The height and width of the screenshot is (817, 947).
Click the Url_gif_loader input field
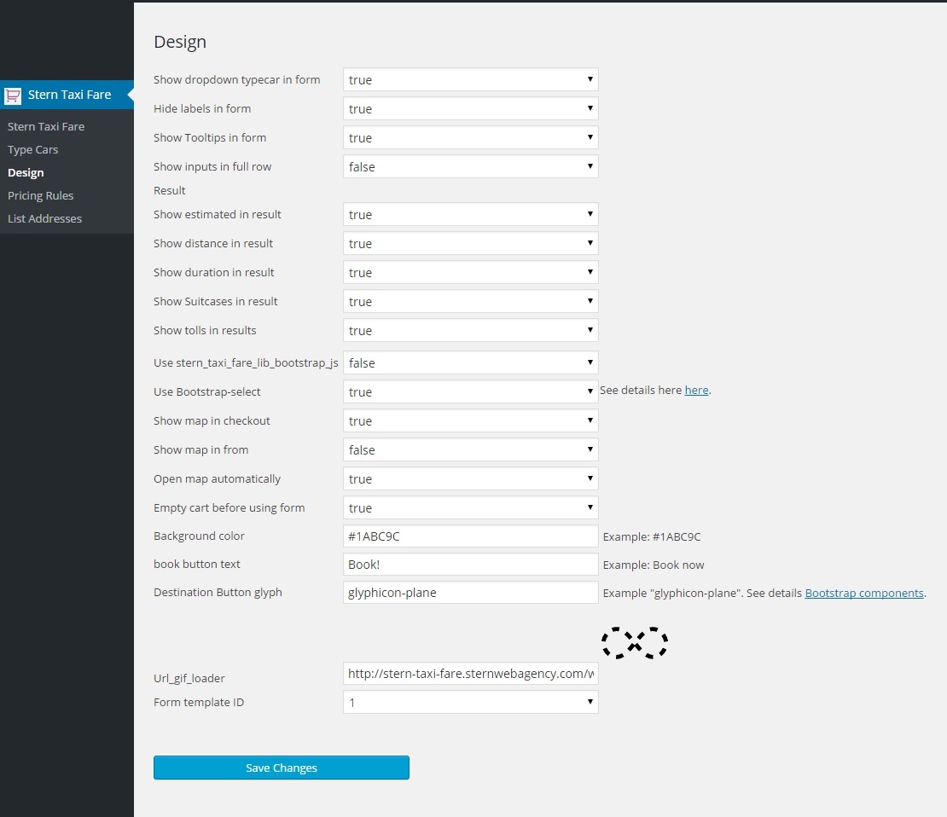click(470, 673)
